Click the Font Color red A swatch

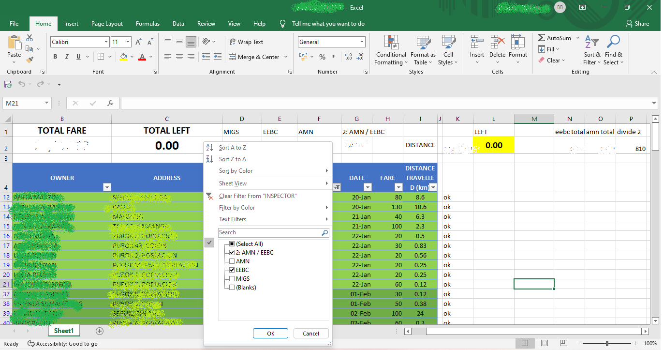142,57
